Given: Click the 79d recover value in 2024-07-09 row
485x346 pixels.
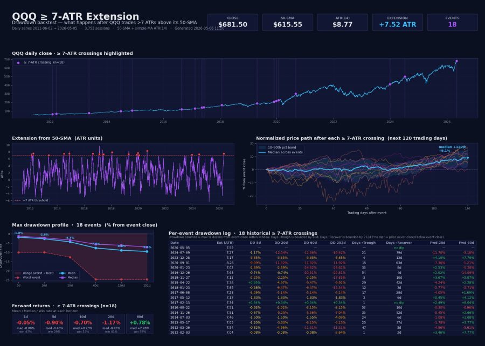Looking at the screenshot, I should [x=399, y=253].
